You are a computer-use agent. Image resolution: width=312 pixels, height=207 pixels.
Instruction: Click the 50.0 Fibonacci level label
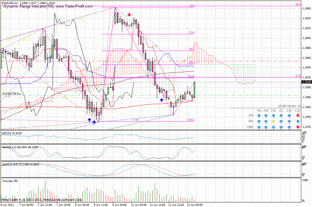[x=191, y=63]
